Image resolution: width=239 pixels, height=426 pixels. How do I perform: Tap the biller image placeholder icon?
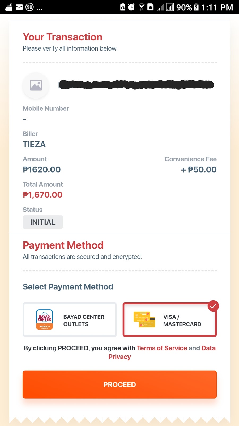pos(36,85)
